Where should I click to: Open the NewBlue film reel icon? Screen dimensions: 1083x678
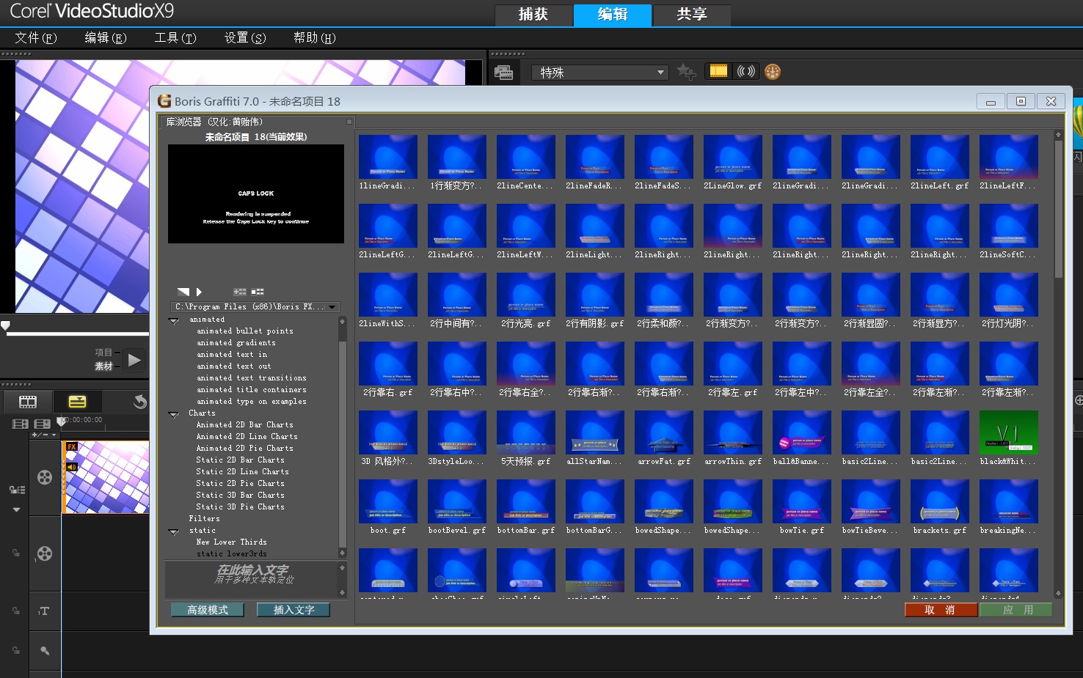[772, 72]
